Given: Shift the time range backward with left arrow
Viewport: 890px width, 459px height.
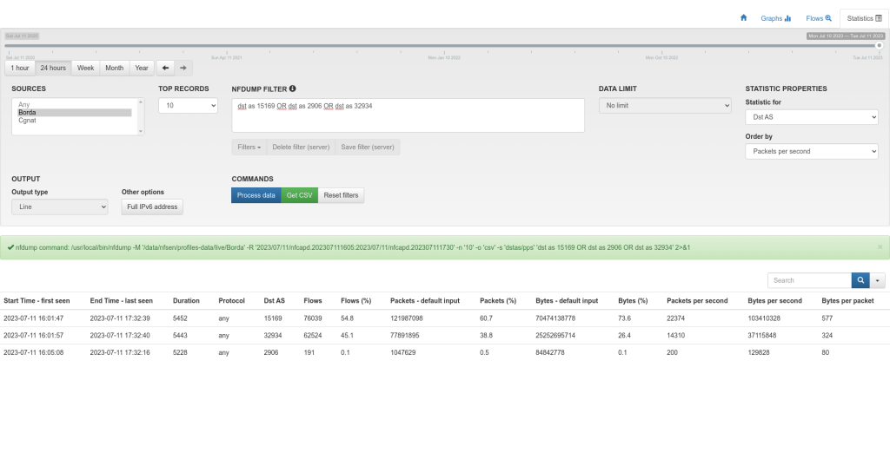Looking at the screenshot, I should pos(164,68).
